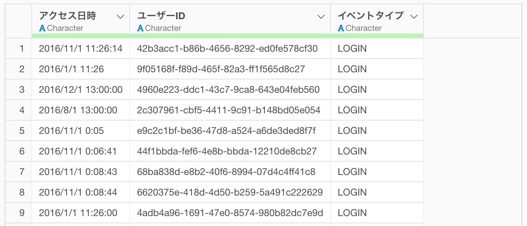Click user ID starting with 2c307961

(x=229, y=110)
